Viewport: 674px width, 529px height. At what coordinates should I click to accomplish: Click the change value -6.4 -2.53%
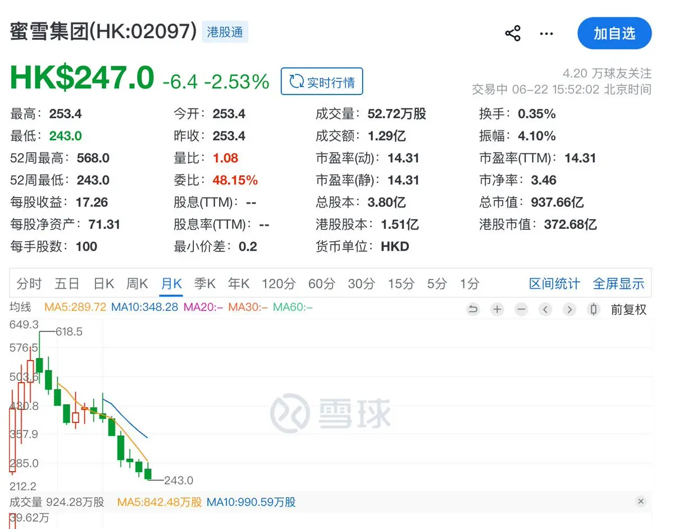click(216, 82)
